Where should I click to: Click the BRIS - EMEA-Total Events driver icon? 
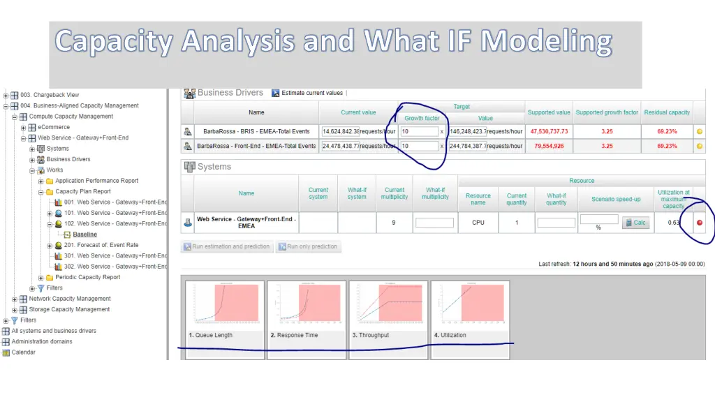click(187, 132)
